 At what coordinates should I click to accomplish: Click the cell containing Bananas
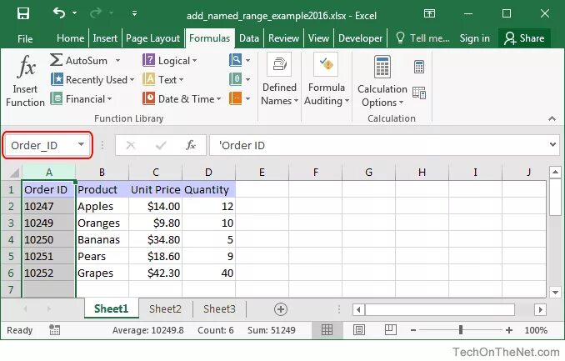click(x=102, y=240)
